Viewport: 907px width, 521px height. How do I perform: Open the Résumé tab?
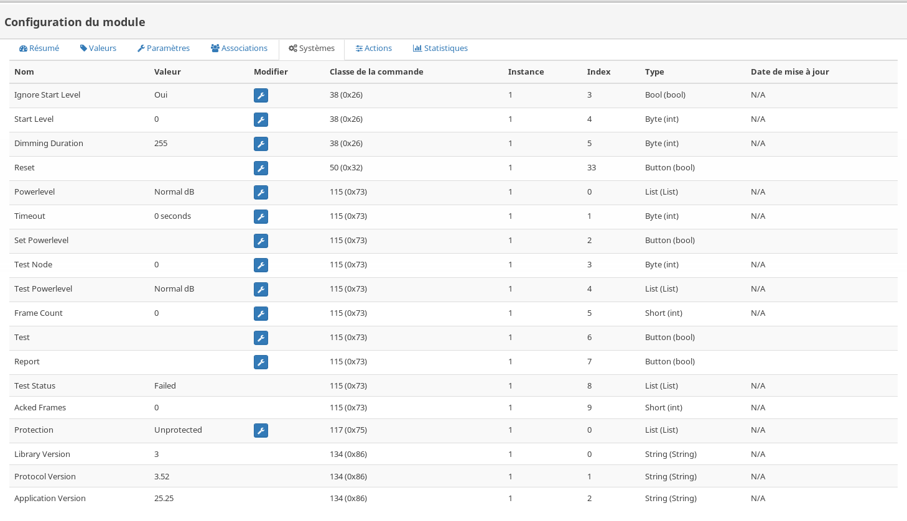[x=39, y=48]
